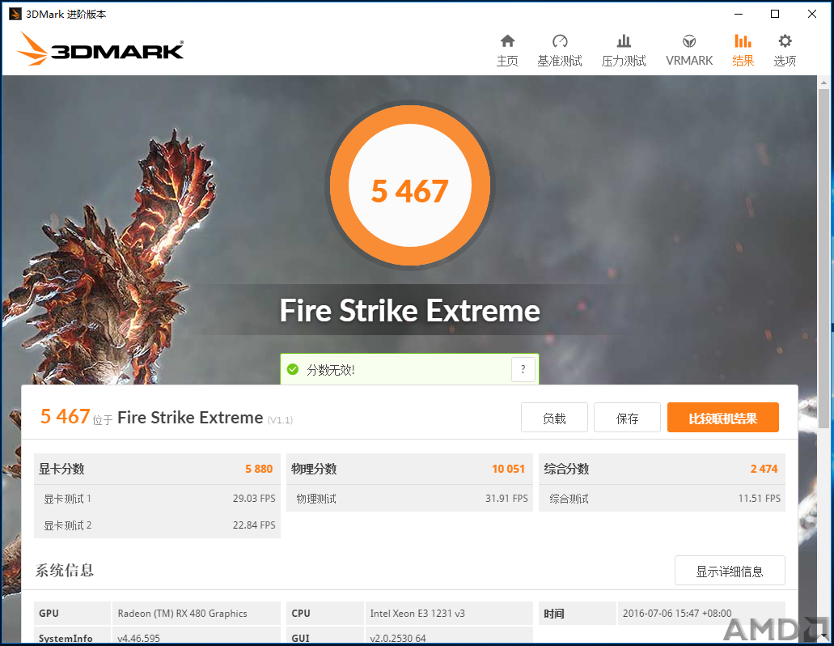834x646 pixels.
Task: Open the VRMark icon
Action: point(689,41)
